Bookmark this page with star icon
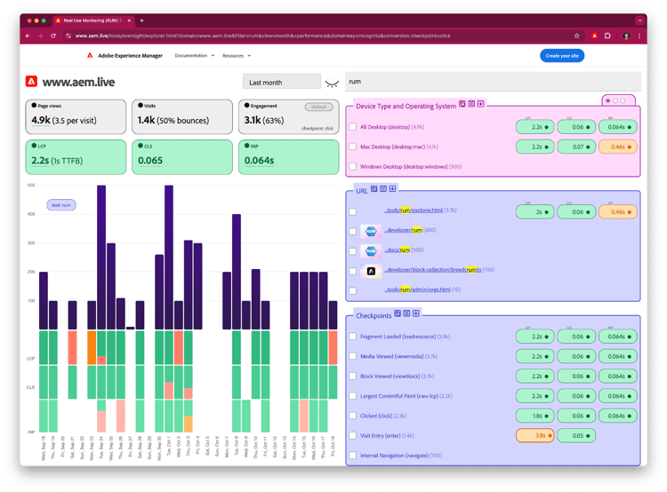 click(x=577, y=36)
